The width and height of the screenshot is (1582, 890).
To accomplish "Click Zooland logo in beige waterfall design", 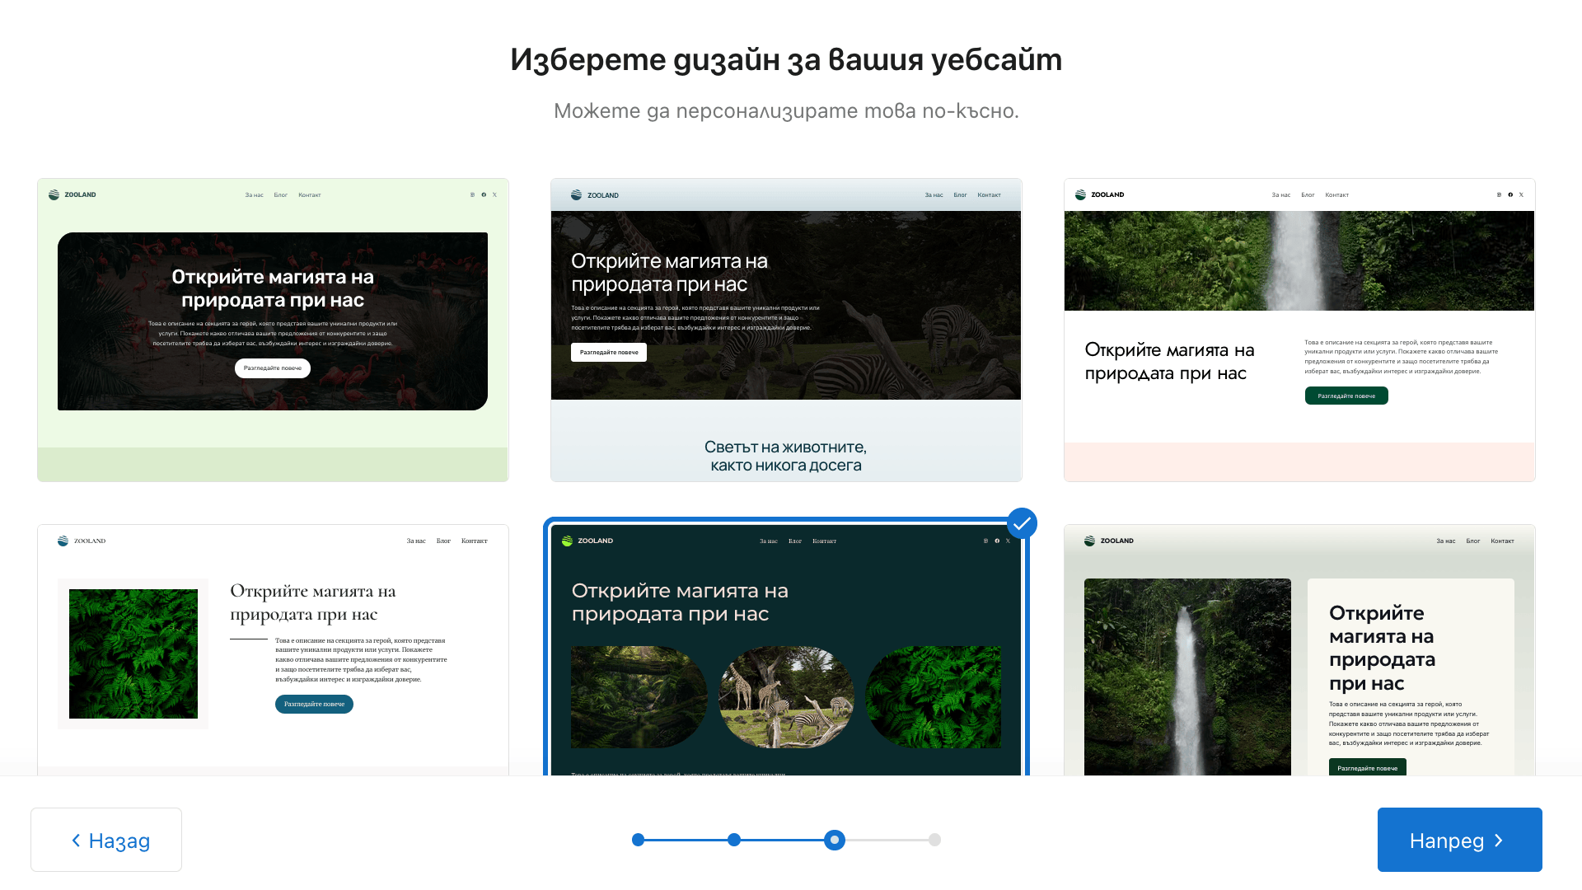I will click(x=1109, y=541).
